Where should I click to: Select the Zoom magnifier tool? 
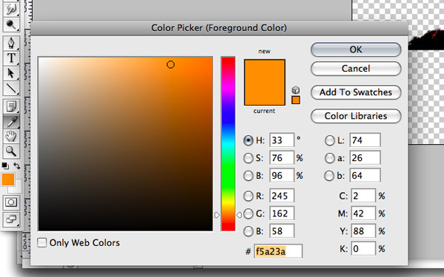(x=11, y=151)
